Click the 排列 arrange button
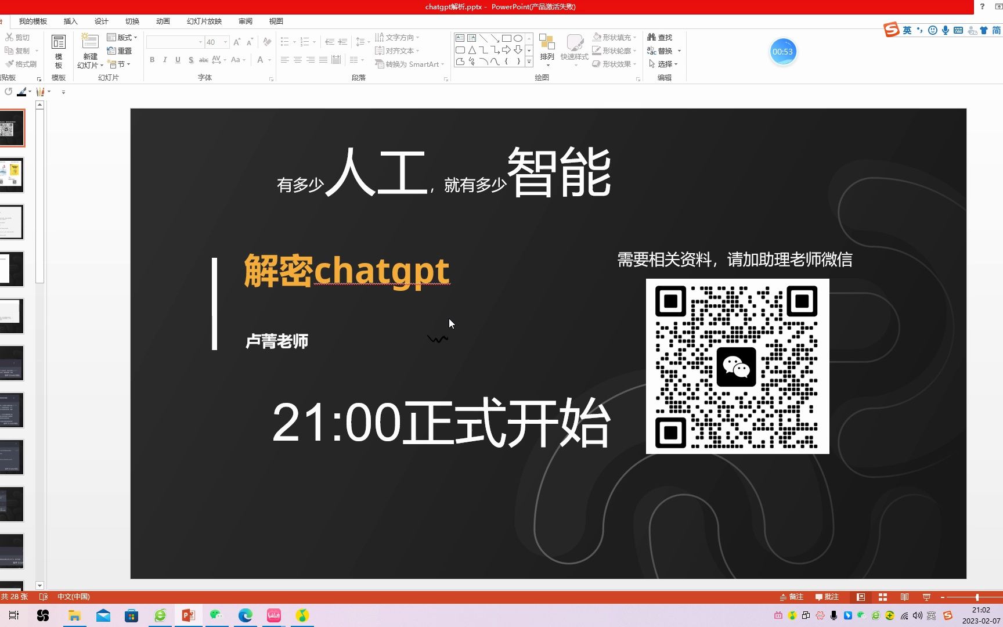The width and height of the screenshot is (1003, 627). tap(547, 49)
